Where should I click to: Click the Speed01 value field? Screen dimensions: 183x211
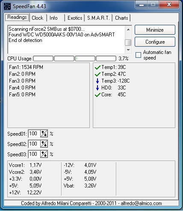tap(34, 134)
